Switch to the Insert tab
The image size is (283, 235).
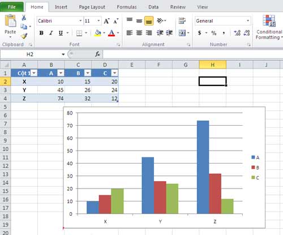point(61,7)
